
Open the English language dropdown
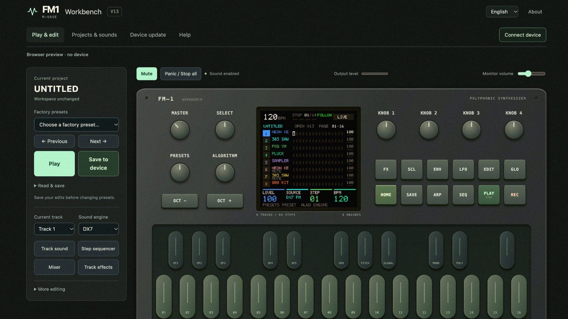point(502,12)
